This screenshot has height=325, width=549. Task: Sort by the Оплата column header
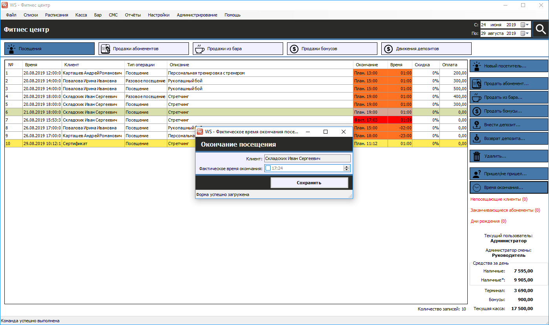click(x=449, y=65)
